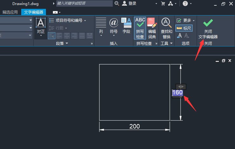Open the ribbon minimize options arrow
The height and width of the screenshot is (149, 235).
[x=60, y=12]
